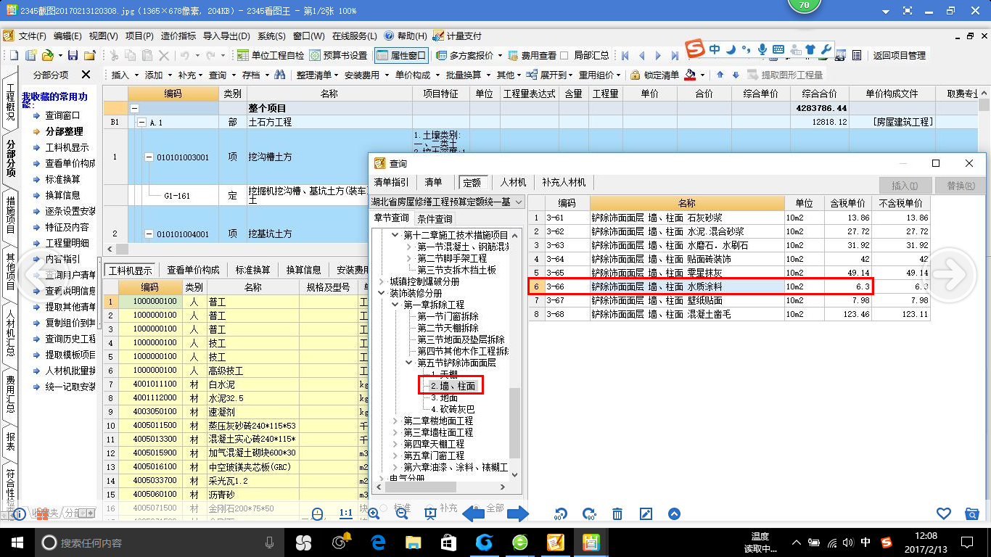Open the 造价指标 menu
The width and height of the screenshot is (991, 557).
[178, 36]
